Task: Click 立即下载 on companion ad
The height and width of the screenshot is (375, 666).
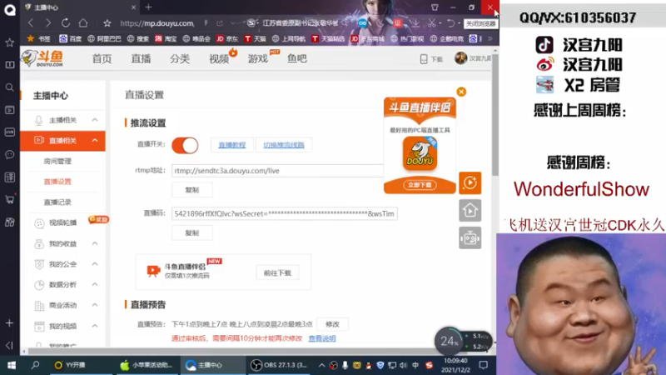Action: pos(420,185)
